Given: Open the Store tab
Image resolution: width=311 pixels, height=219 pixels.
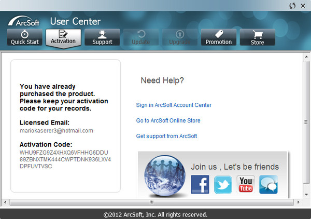Looking at the screenshot, I should [257, 37].
